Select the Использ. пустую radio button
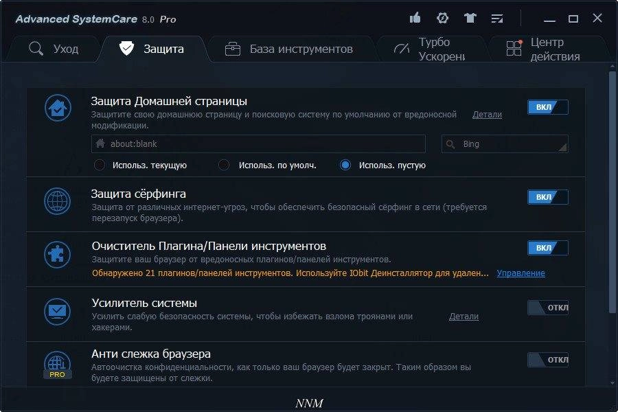 tap(345, 165)
